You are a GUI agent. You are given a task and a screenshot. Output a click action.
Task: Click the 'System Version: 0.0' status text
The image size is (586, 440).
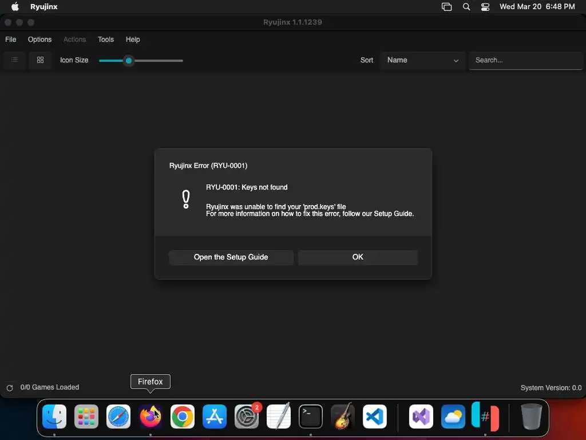pos(551,388)
